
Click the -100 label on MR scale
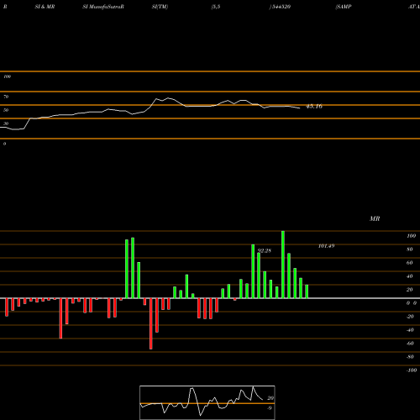[412, 370]
